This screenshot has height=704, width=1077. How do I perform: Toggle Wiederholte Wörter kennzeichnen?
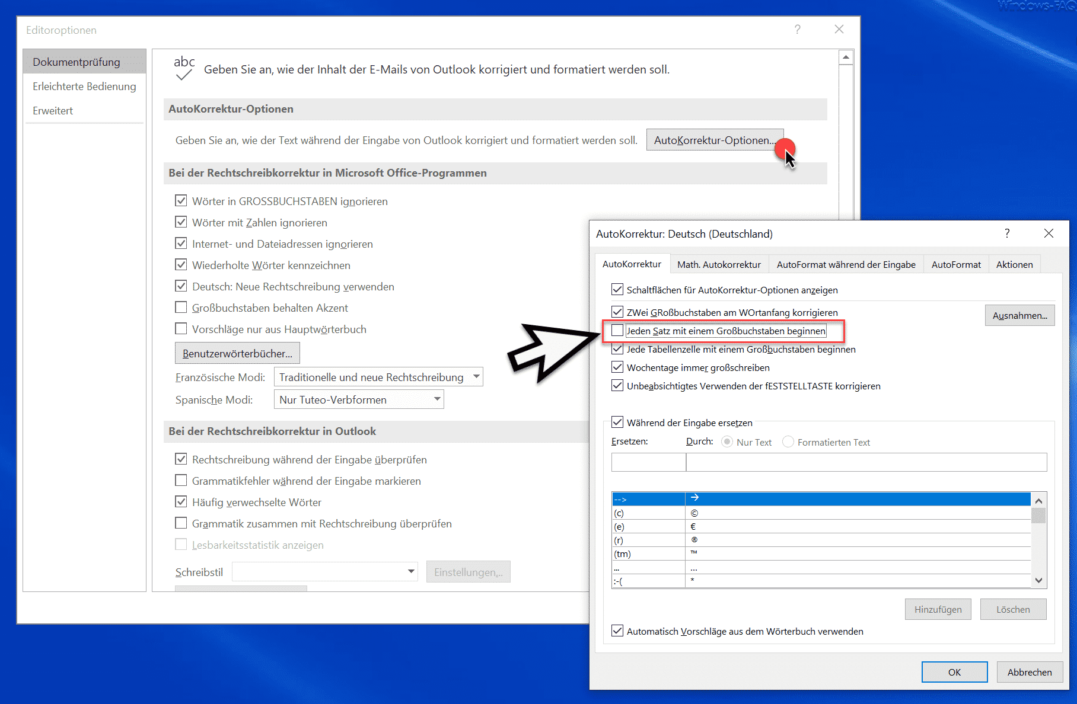tap(181, 265)
